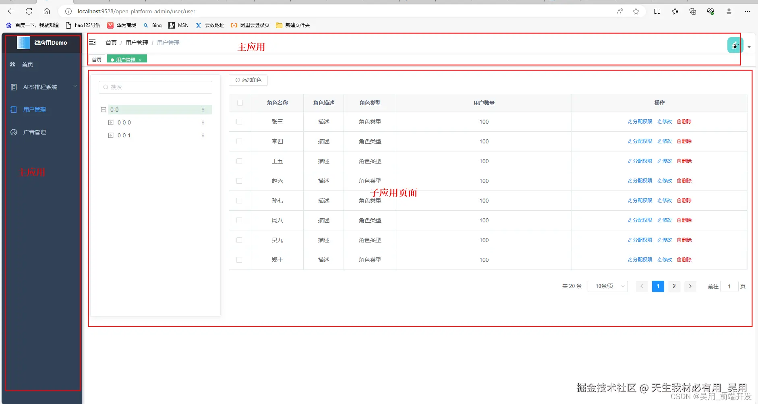The height and width of the screenshot is (404, 758).
Task: Click the 添加角色 button
Action: (248, 80)
